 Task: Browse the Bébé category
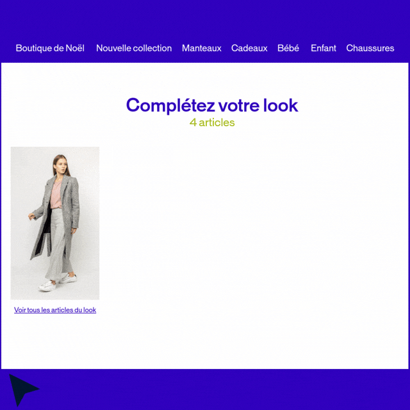(x=288, y=48)
